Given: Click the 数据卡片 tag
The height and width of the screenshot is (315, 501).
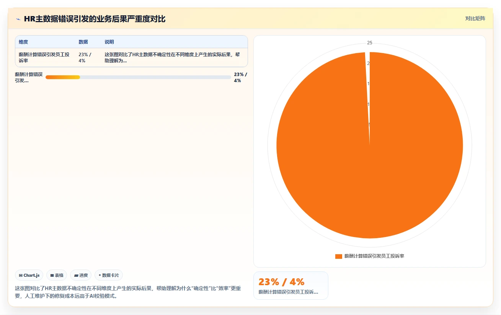Looking at the screenshot, I should [x=109, y=275].
